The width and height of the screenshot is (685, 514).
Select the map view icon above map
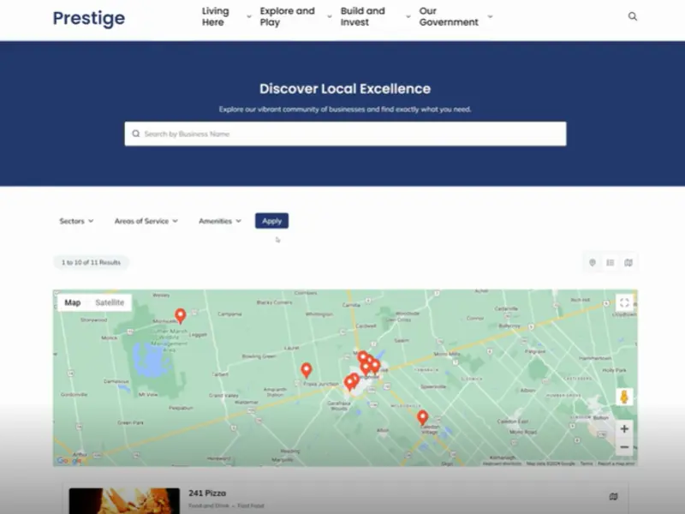pyautogui.click(x=628, y=263)
